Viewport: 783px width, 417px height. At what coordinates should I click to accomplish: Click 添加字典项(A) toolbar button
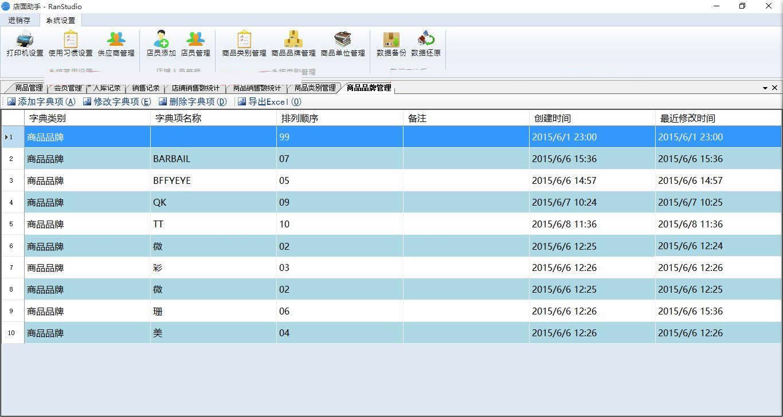pyautogui.click(x=41, y=102)
